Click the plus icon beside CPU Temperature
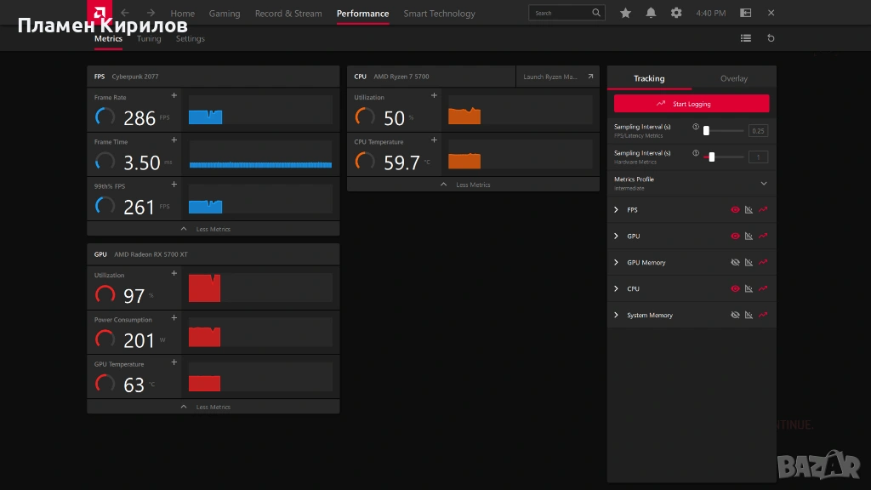 tap(434, 140)
